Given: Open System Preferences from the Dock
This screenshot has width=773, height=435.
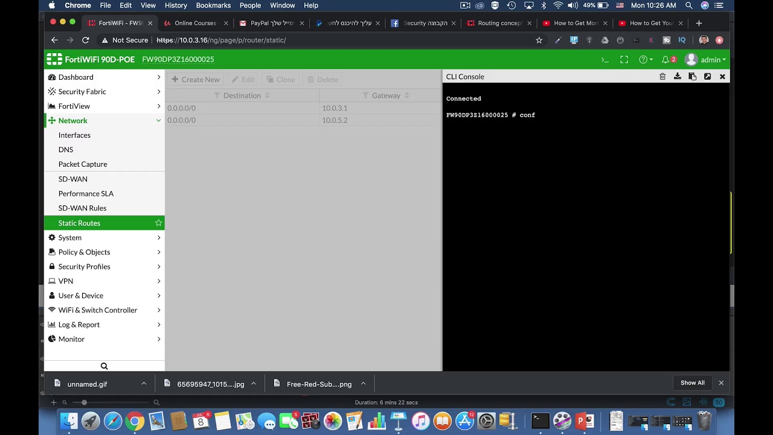Looking at the screenshot, I should [487, 420].
